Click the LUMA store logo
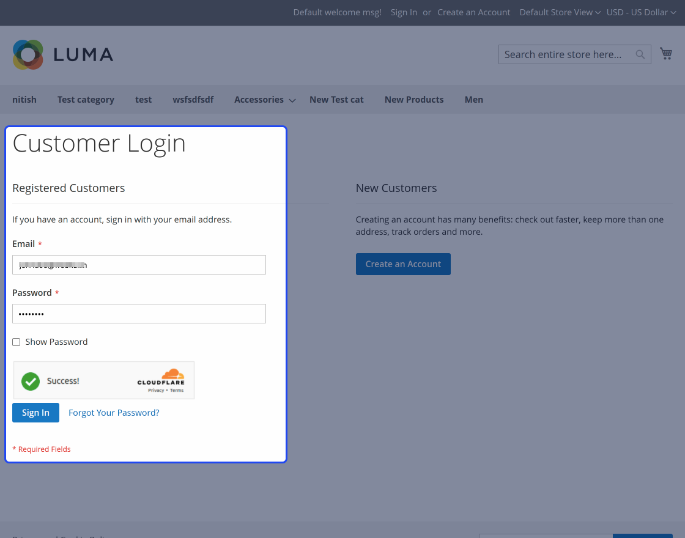 coord(62,54)
